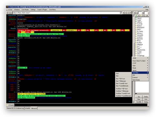Image resolution: width=156 pixels, height=117 pixels.
Task: Toggle channel mode M button
Action: click(x=132, y=13)
